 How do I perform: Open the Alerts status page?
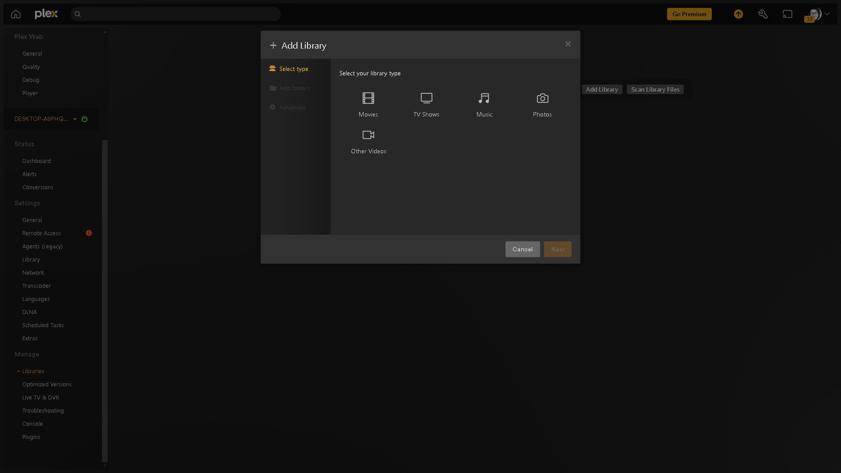[x=29, y=174]
